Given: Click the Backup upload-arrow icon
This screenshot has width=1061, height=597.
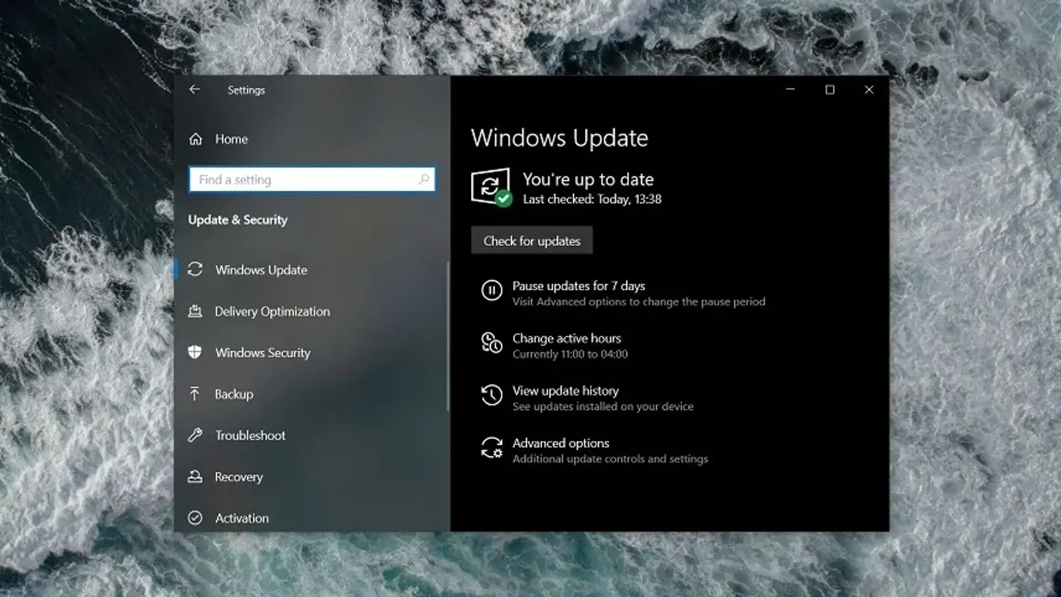Looking at the screenshot, I should [x=195, y=394].
